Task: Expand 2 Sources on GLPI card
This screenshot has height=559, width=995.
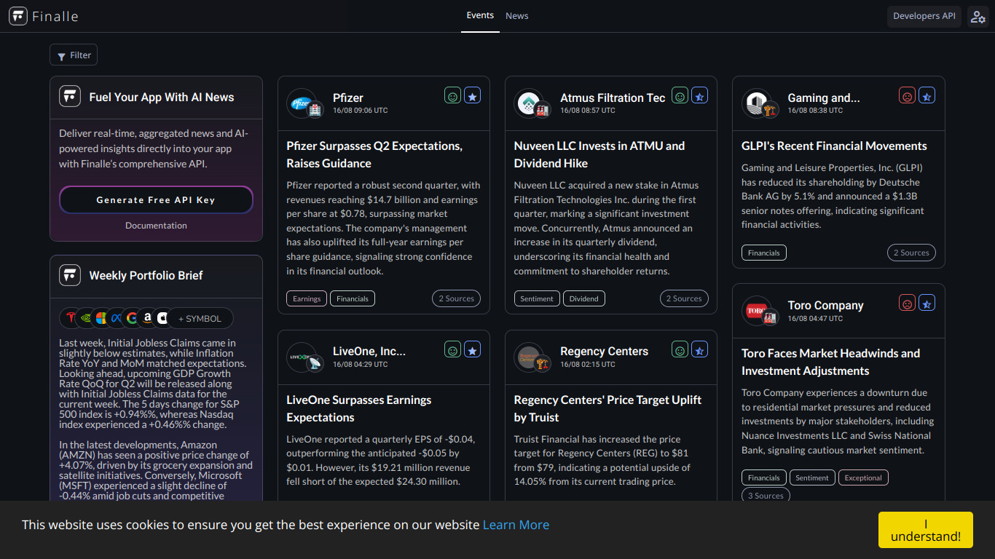Action: coord(911,253)
